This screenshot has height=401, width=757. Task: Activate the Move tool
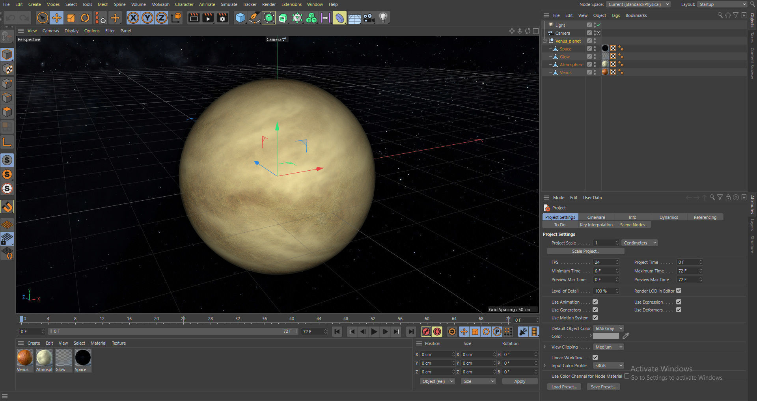(56, 18)
